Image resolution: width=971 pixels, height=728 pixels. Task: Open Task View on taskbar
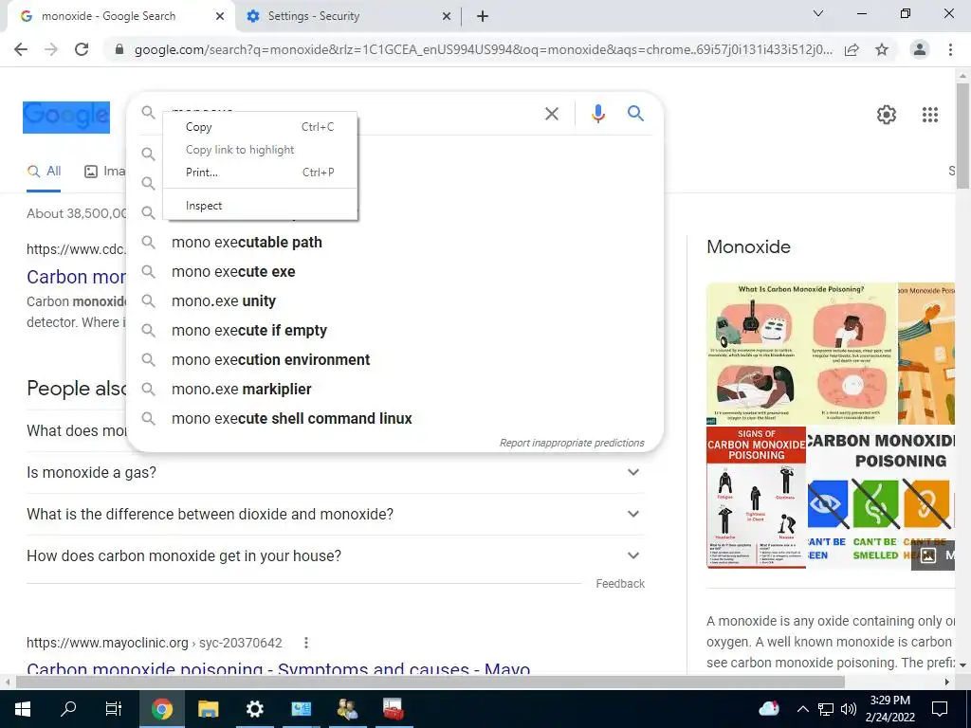pyautogui.click(x=114, y=709)
